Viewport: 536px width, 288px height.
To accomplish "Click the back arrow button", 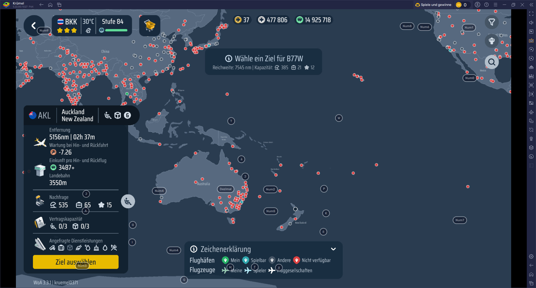I will 34,25.
